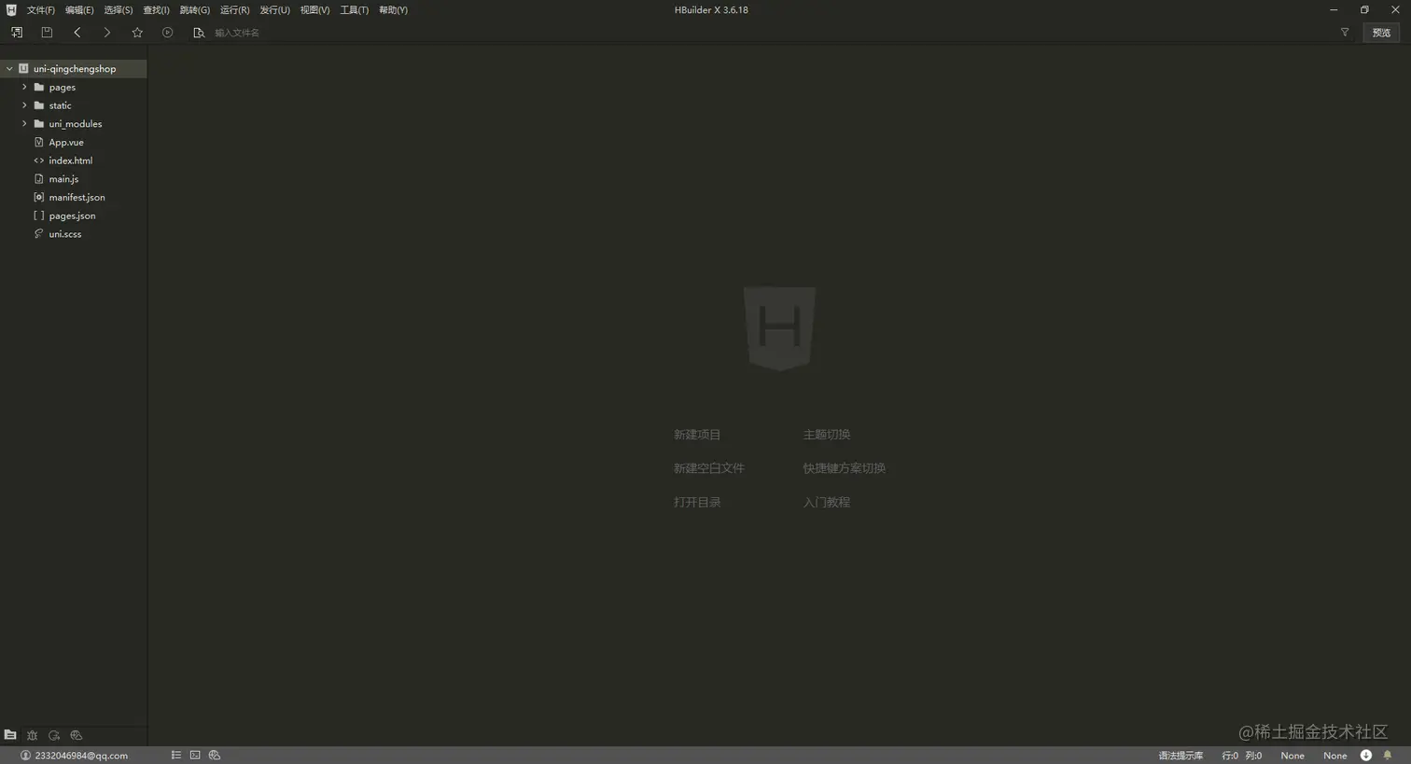This screenshot has height=764, width=1411.
Task: Open the 工具(T) menu
Action: 354,10
